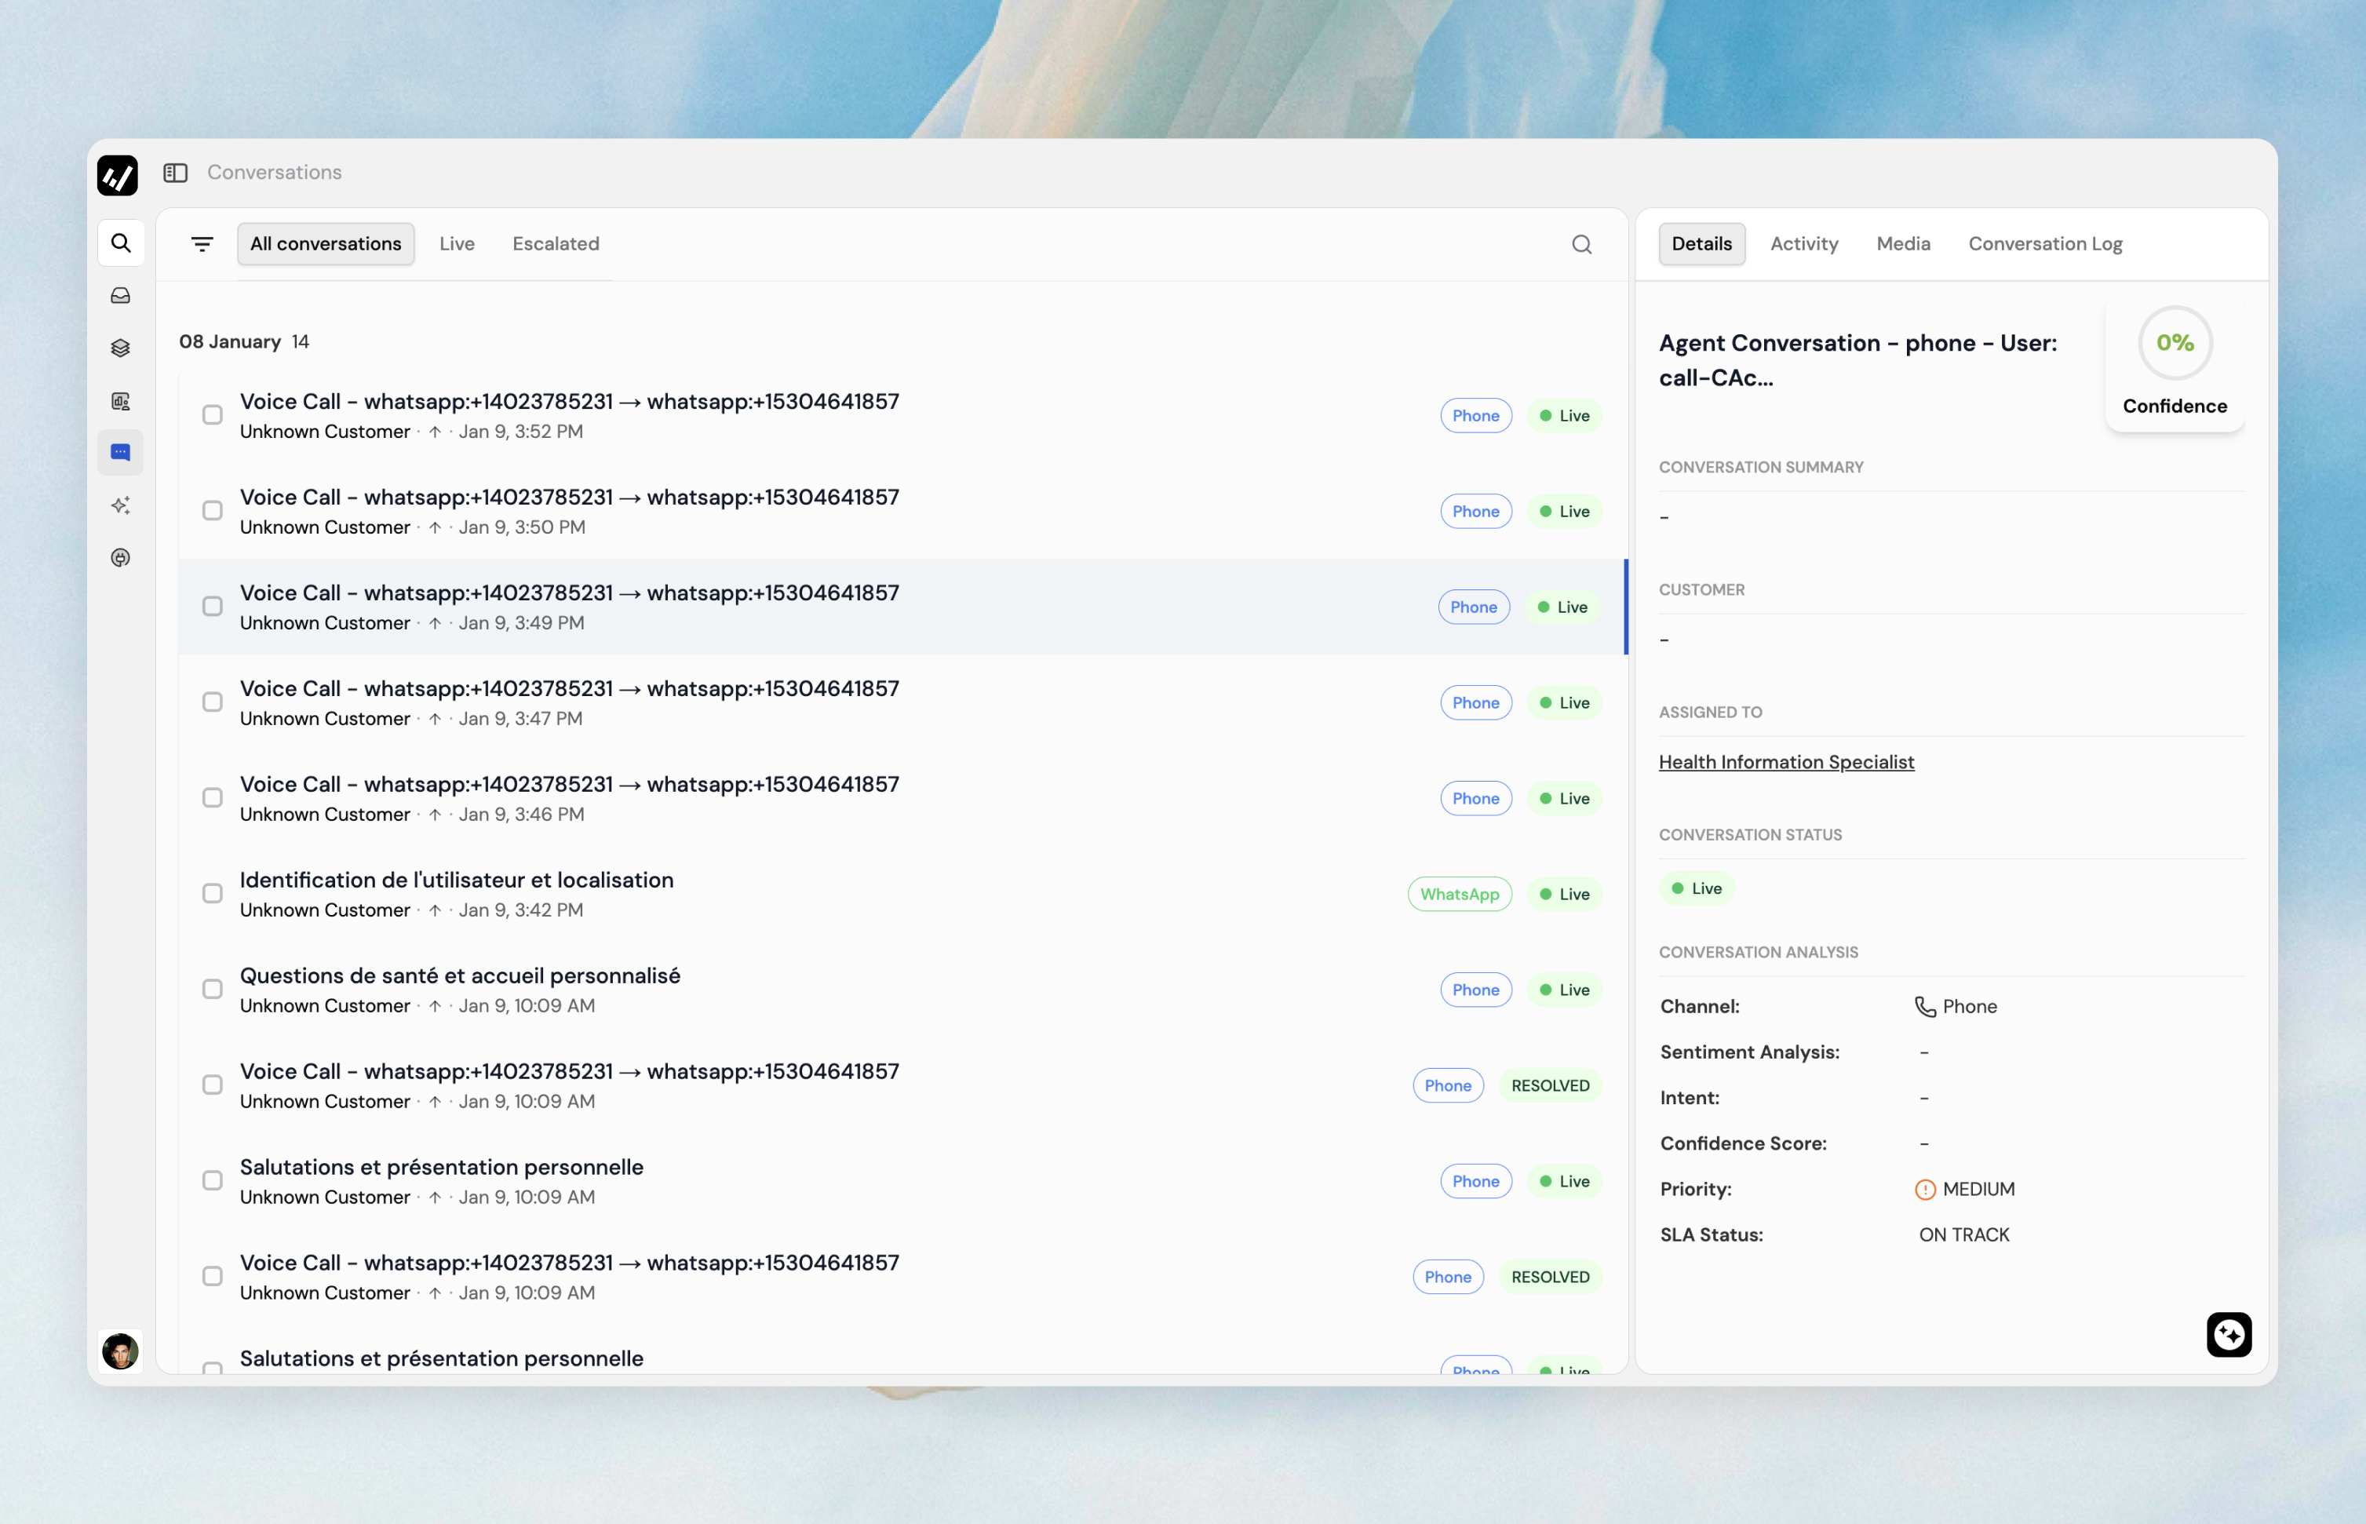Toggle the sidebar panel icon
Viewport: 2366px width, 1524px height.
175,172
